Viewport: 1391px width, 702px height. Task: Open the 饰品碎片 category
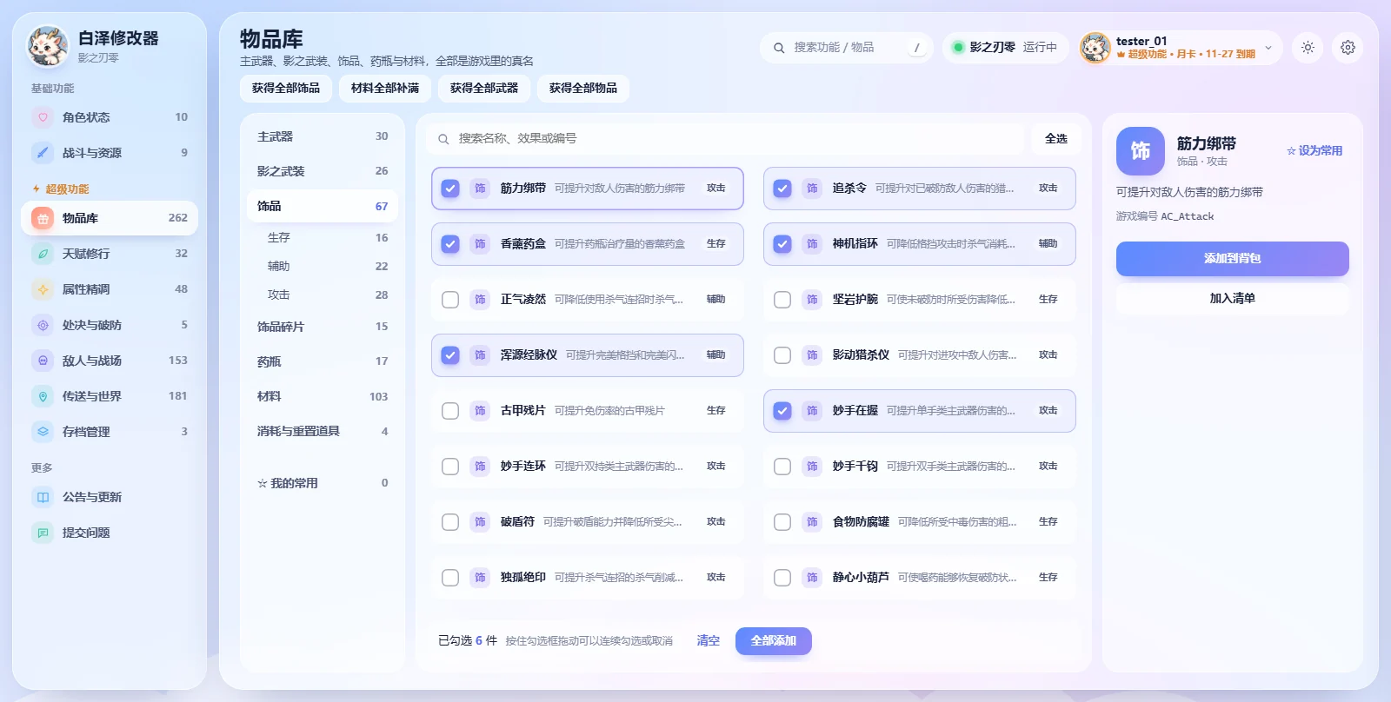click(x=323, y=327)
